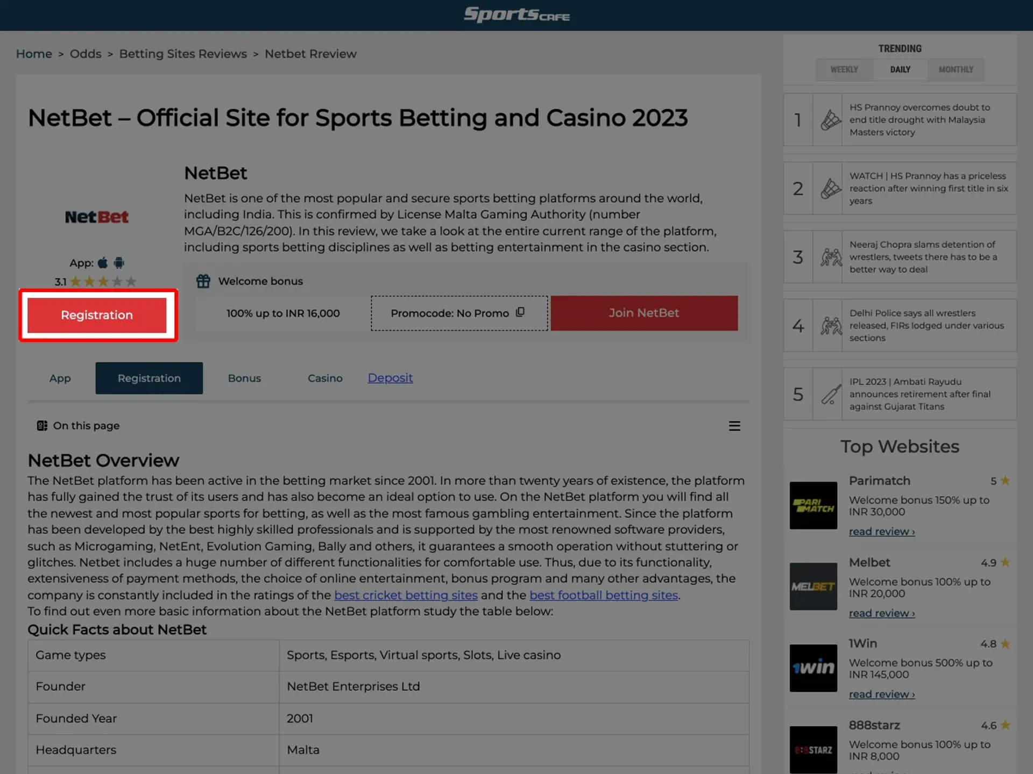Click the Netbet Rreview breadcrumb text

point(310,54)
